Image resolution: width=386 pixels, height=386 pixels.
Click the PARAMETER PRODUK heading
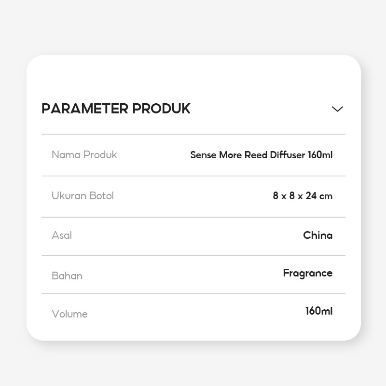pos(116,109)
